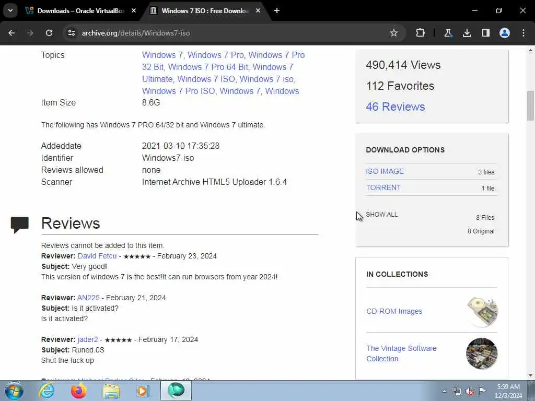Open reviewer AN225 profile
The width and height of the screenshot is (535, 401).
coord(88,298)
